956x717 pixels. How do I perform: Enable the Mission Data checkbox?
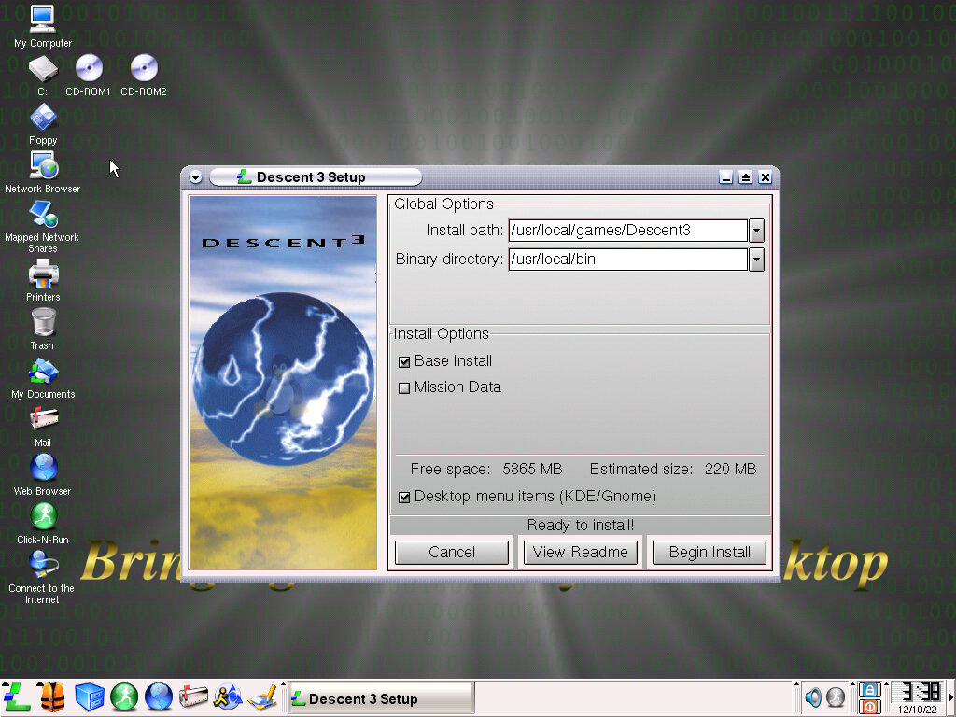tap(404, 388)
